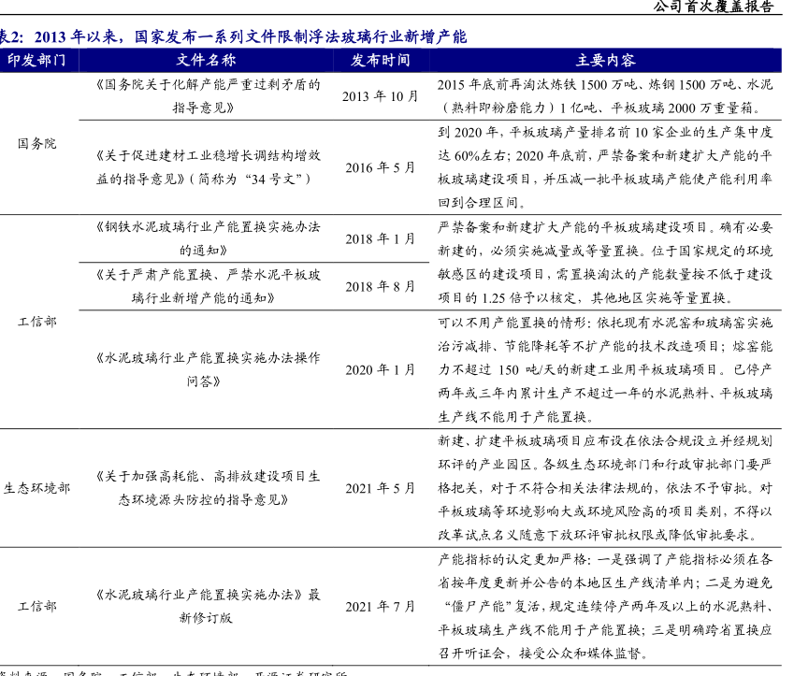The height and width of the screenshot is (676, 794).
Task: Click the 文件名称 column header
Action: (x=207, y=60)
